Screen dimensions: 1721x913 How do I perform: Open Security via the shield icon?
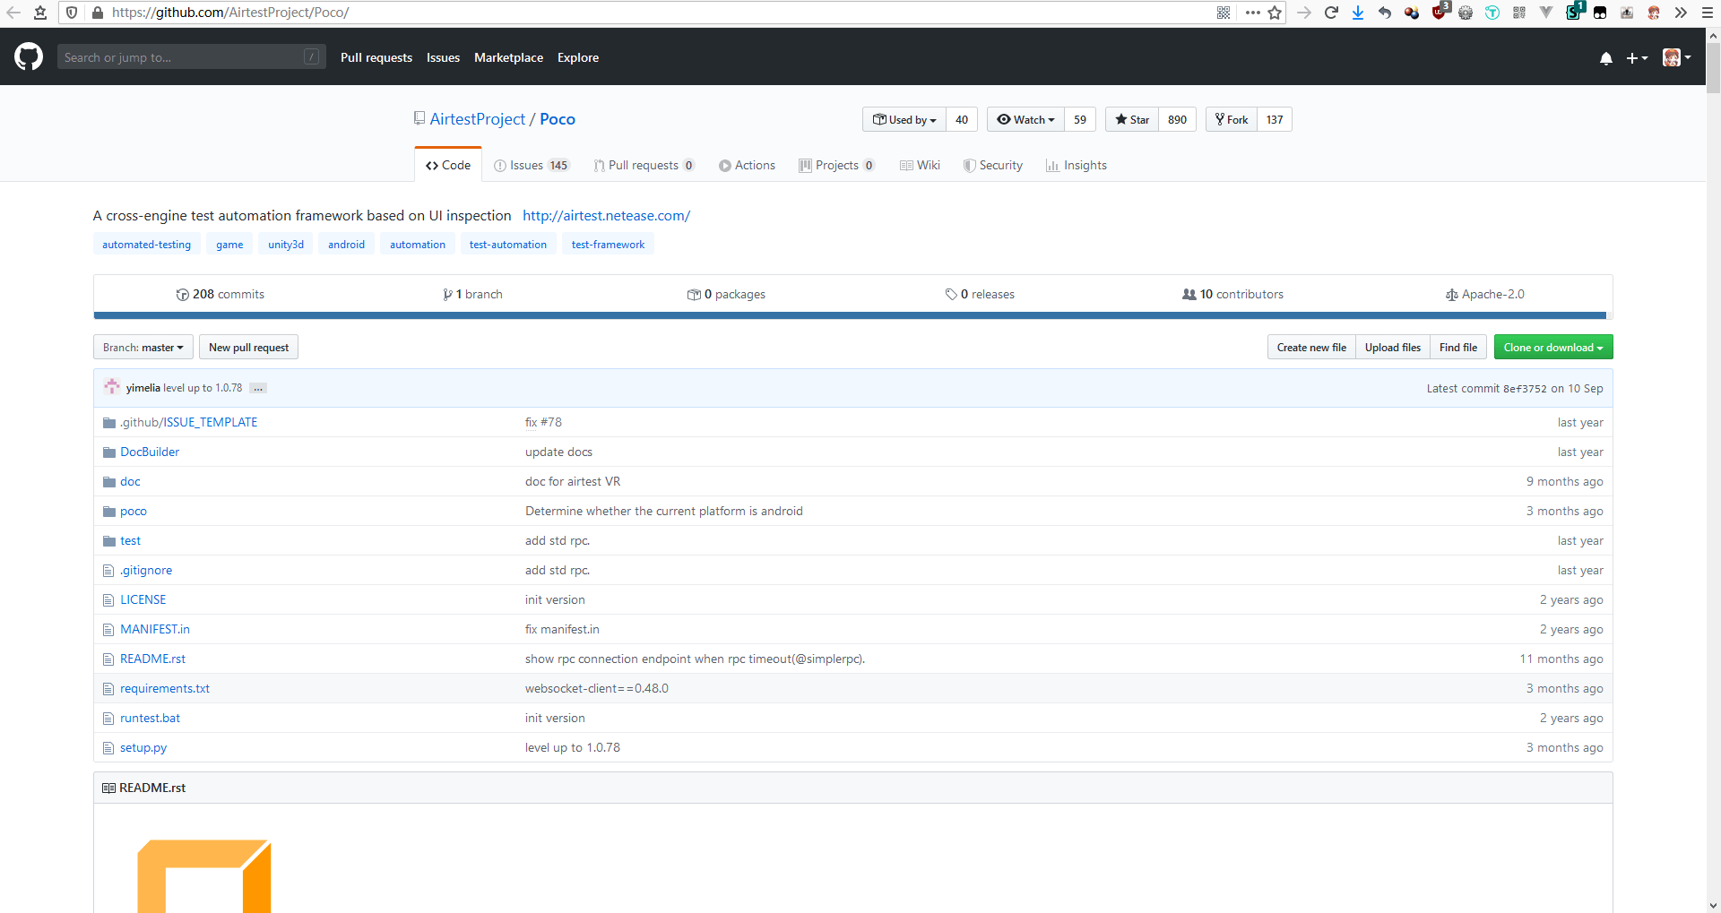pos(969,165)
